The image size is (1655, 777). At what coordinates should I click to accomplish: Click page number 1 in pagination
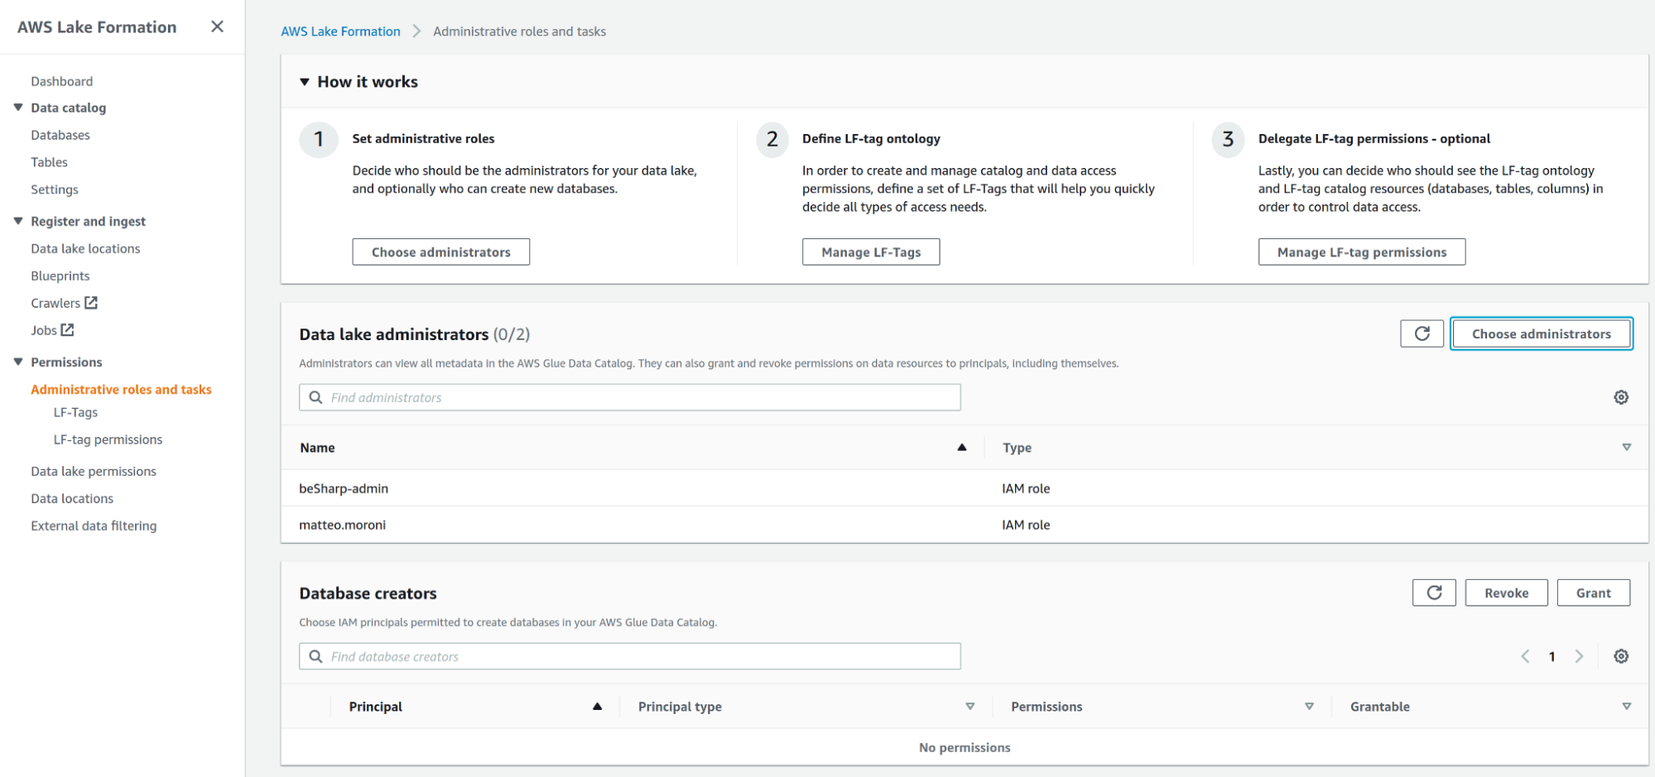coord(1552,656)
